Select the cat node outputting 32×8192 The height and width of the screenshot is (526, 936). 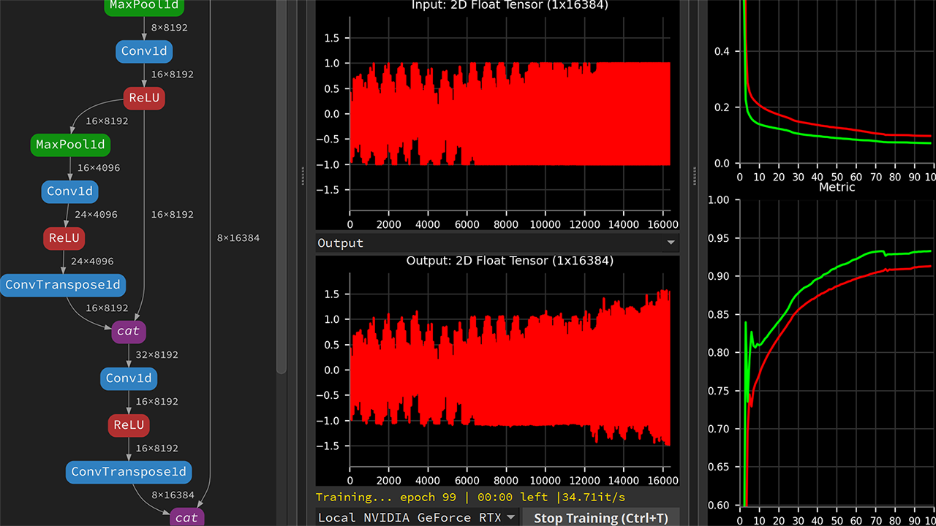click(x=129, y=332)
